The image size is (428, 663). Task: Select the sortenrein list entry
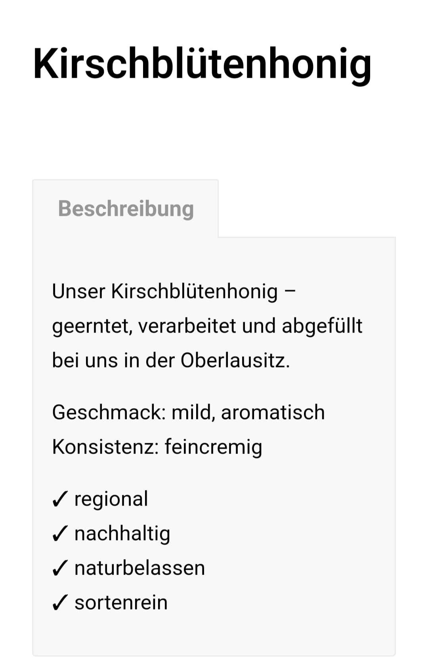pyautogui.click(x=120, y=602)
